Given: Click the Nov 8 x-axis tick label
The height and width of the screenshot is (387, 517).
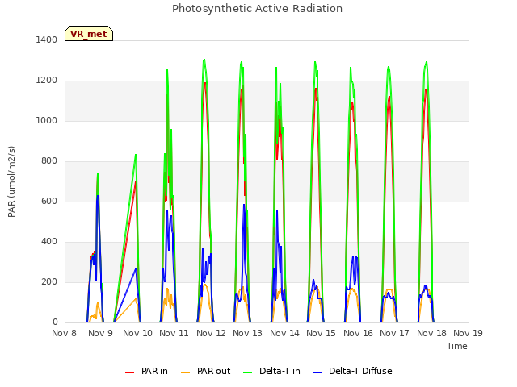Looking at the screenshot, I should click(x=65, y=333).
